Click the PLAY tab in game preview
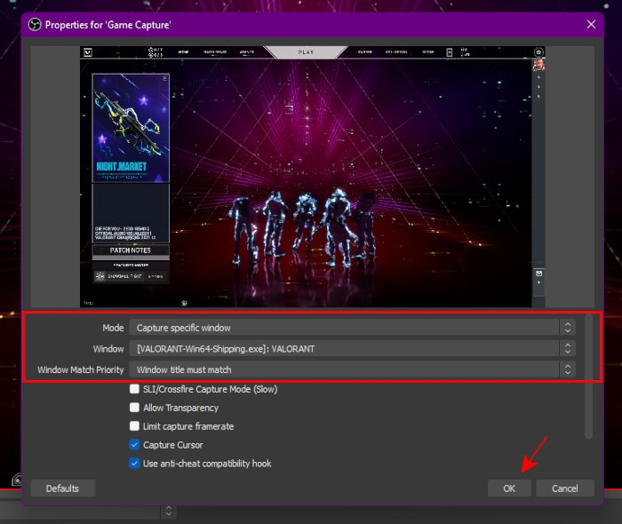The height and width of the screenshot is (524, 622). pos(306,52)
